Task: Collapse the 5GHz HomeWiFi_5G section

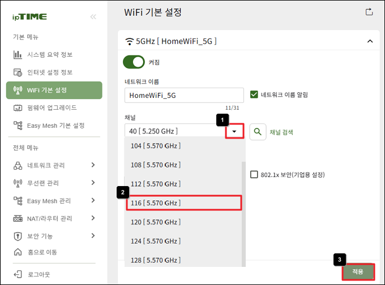Action: 370,41
